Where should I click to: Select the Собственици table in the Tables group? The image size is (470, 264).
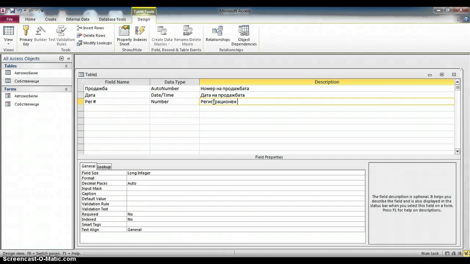click(x=27, y=81)
